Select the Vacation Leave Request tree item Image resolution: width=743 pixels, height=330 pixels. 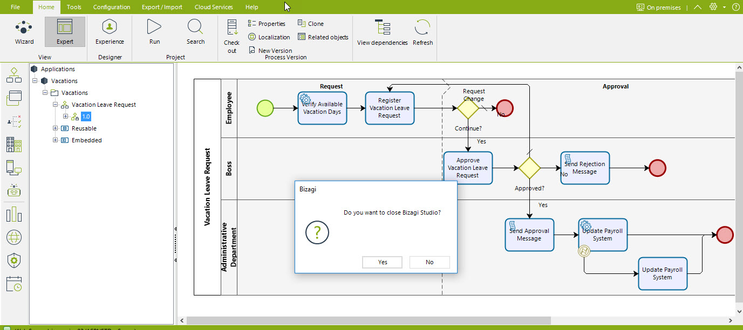104,105
